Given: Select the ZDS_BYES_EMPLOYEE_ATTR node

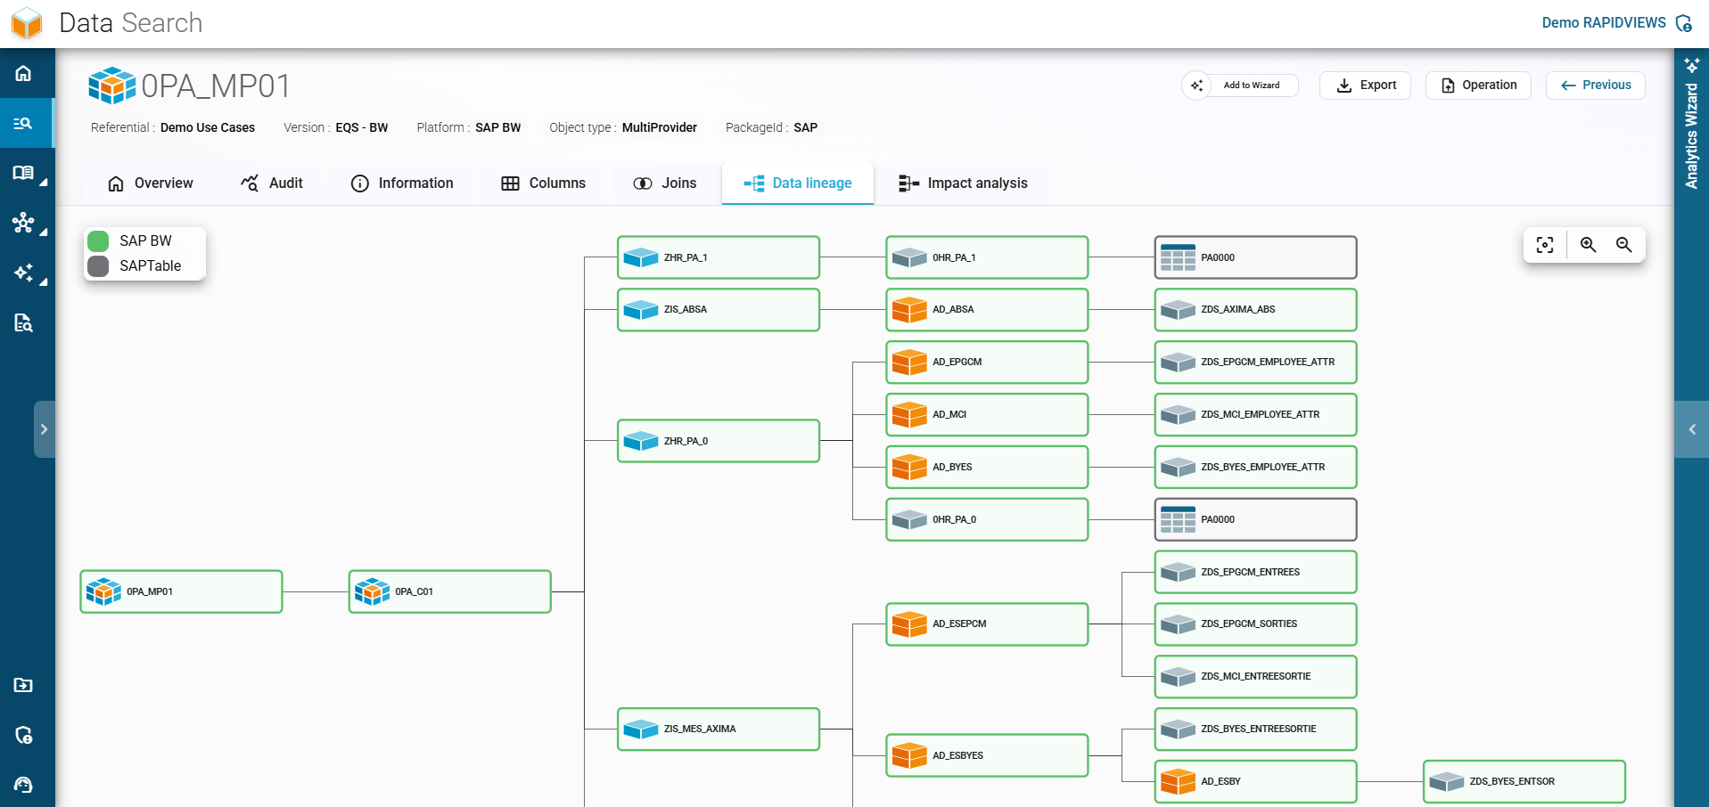Looking at the screenshot, I should click(1255, 467).
